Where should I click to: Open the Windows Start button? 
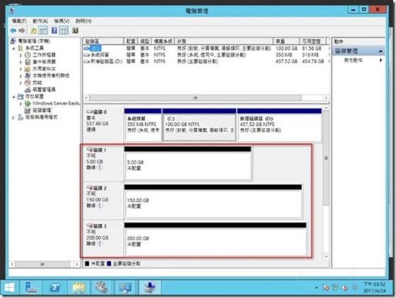(9, 287)
